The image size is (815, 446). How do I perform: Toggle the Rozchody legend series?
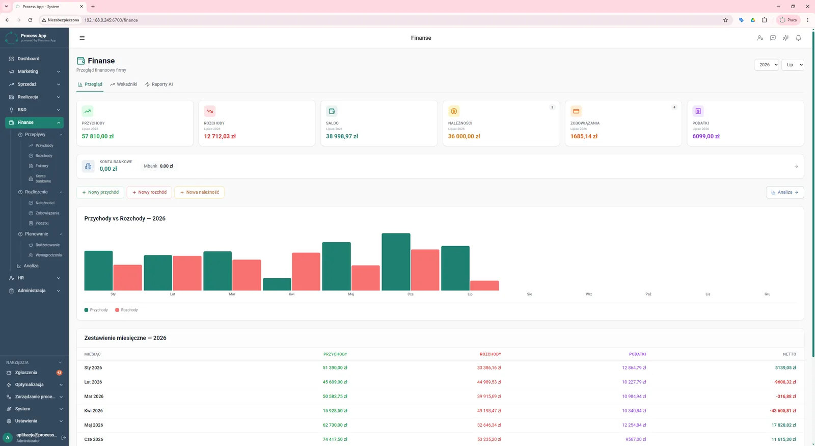click(126, 310)
